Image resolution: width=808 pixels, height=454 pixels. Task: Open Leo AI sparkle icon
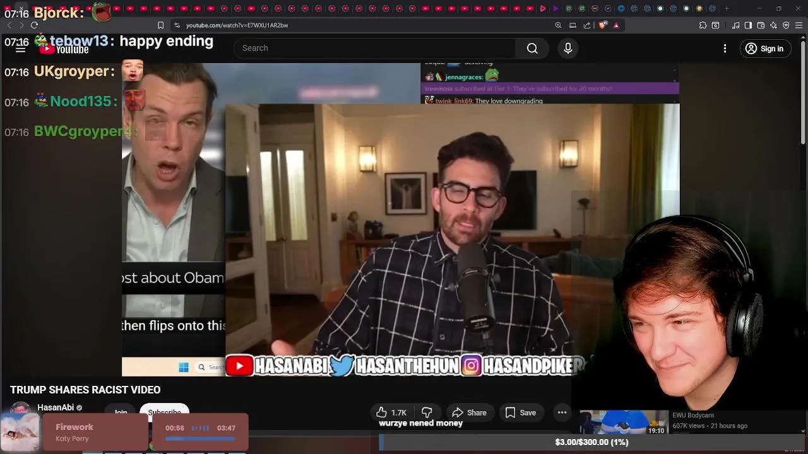coord(773,25)
